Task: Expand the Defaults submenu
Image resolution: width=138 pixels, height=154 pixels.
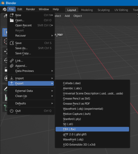Action: coord(31,104)
